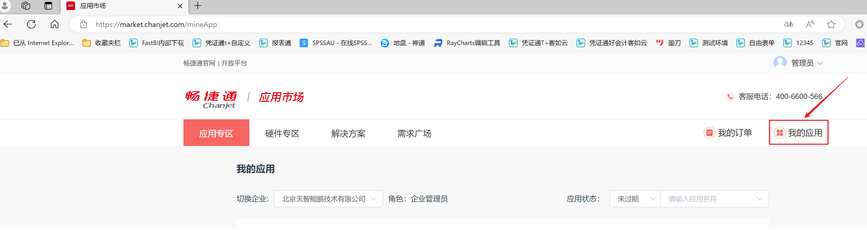Open the 凭证通T+客如云 bookmark
The width and height of the screenshot is (867, 230).
(538, 43)
